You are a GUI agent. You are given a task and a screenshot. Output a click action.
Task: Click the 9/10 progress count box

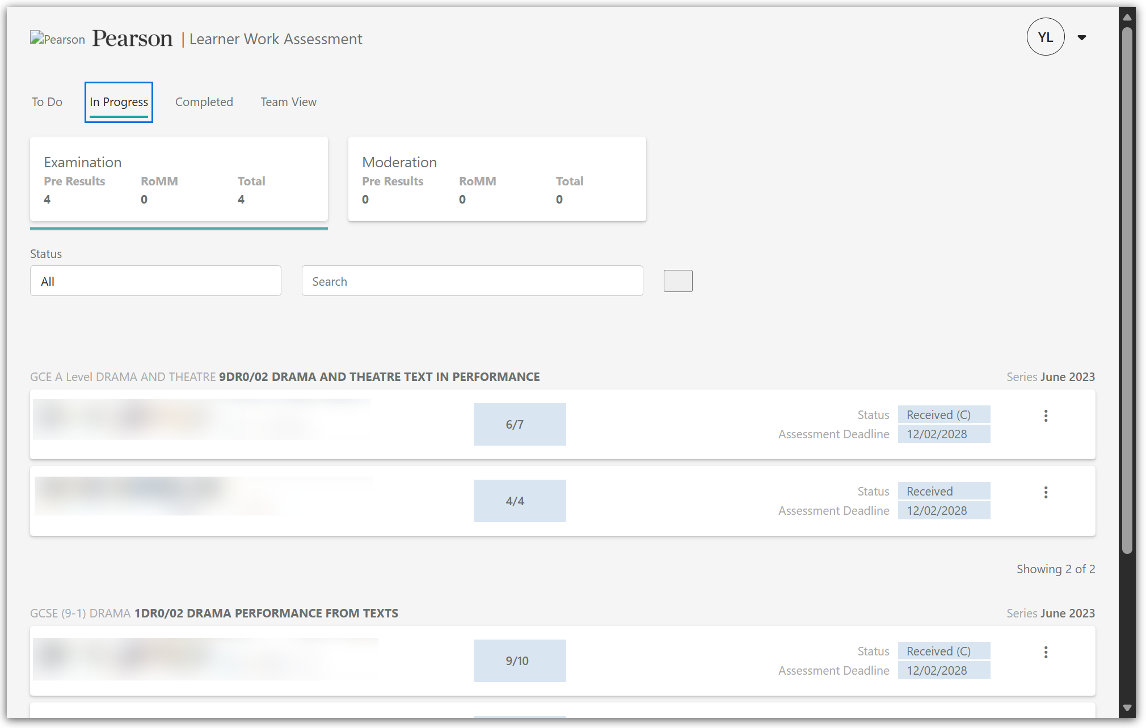[520, 661]
